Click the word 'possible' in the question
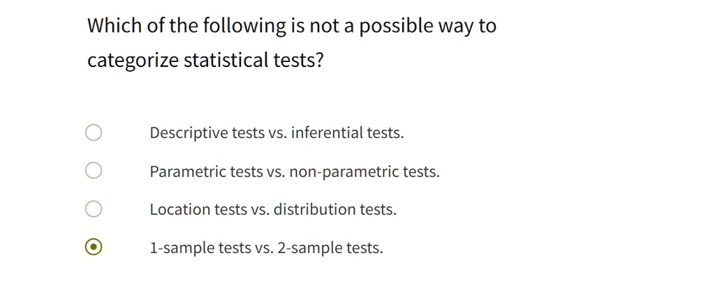The image size is (715, 281). point(395,27)
